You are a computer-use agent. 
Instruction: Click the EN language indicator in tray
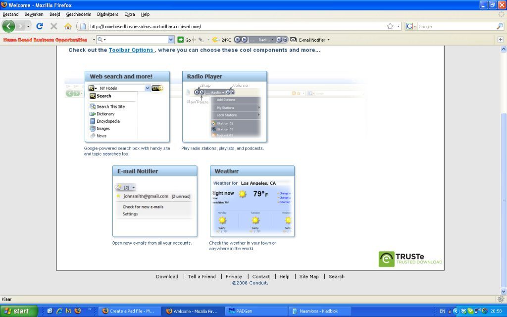pos(442,311)
